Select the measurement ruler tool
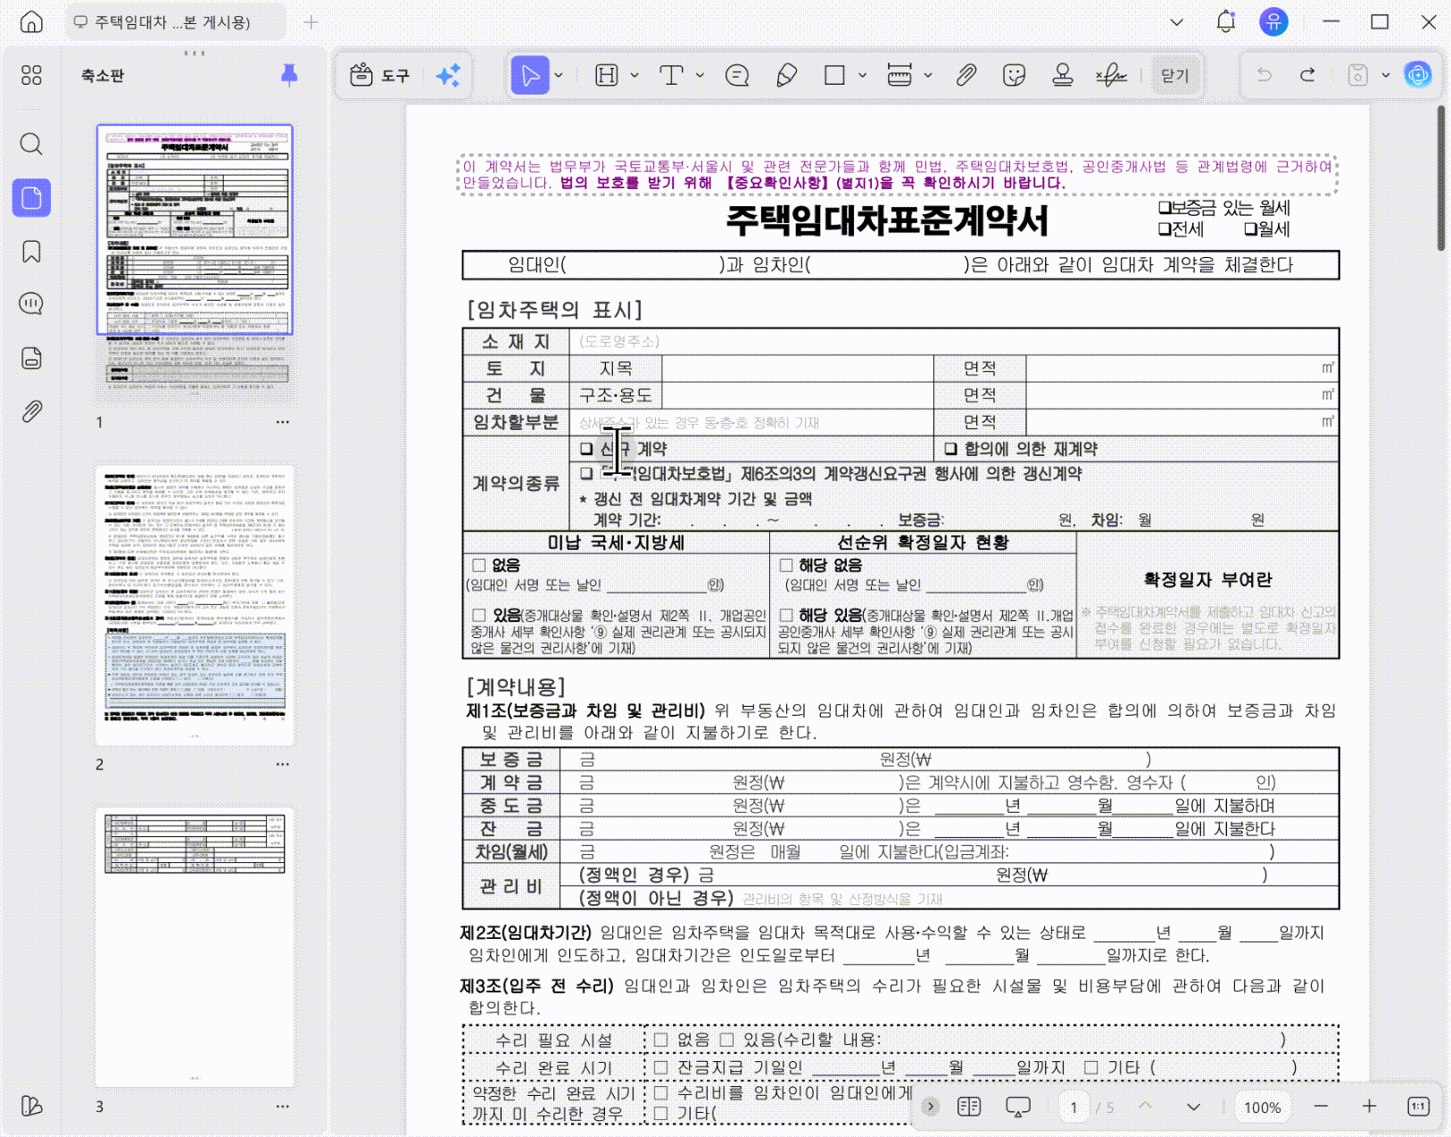 [x=900, y=75]
